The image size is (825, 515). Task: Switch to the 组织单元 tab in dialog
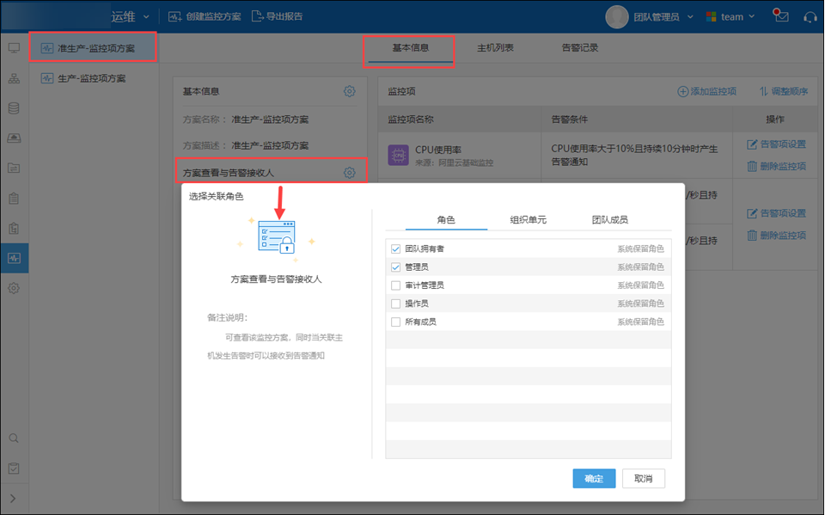coord(527,220)
